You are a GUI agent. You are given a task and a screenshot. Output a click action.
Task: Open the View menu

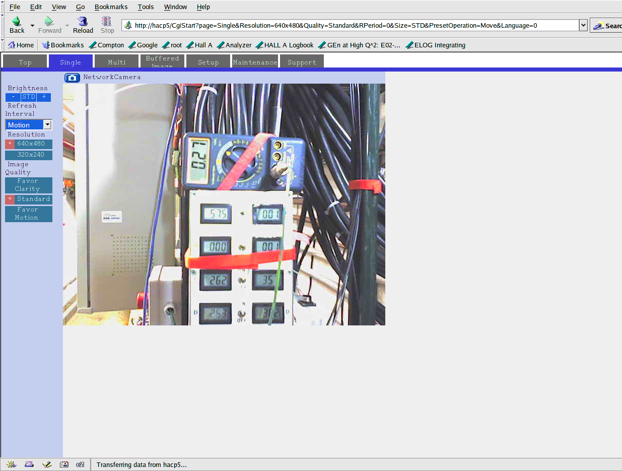tap(59, 7)
